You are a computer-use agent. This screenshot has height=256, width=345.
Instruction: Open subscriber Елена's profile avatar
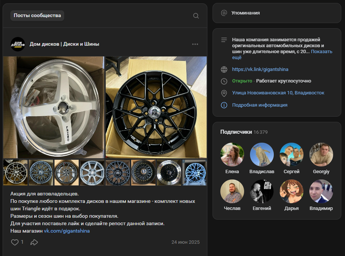click(232, 155)
